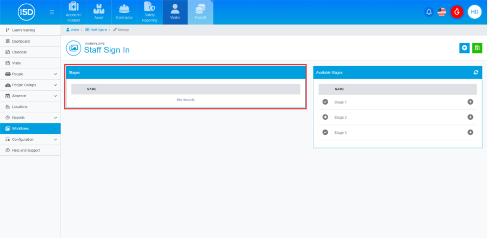Viewport: 488px width, 238px height.
Task: Open the HD user profile avatar
Action: (474, 12)
